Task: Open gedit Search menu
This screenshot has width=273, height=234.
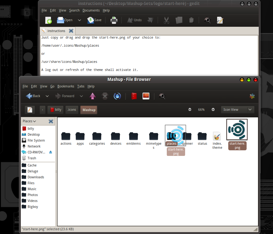Action: pos(74,11)
